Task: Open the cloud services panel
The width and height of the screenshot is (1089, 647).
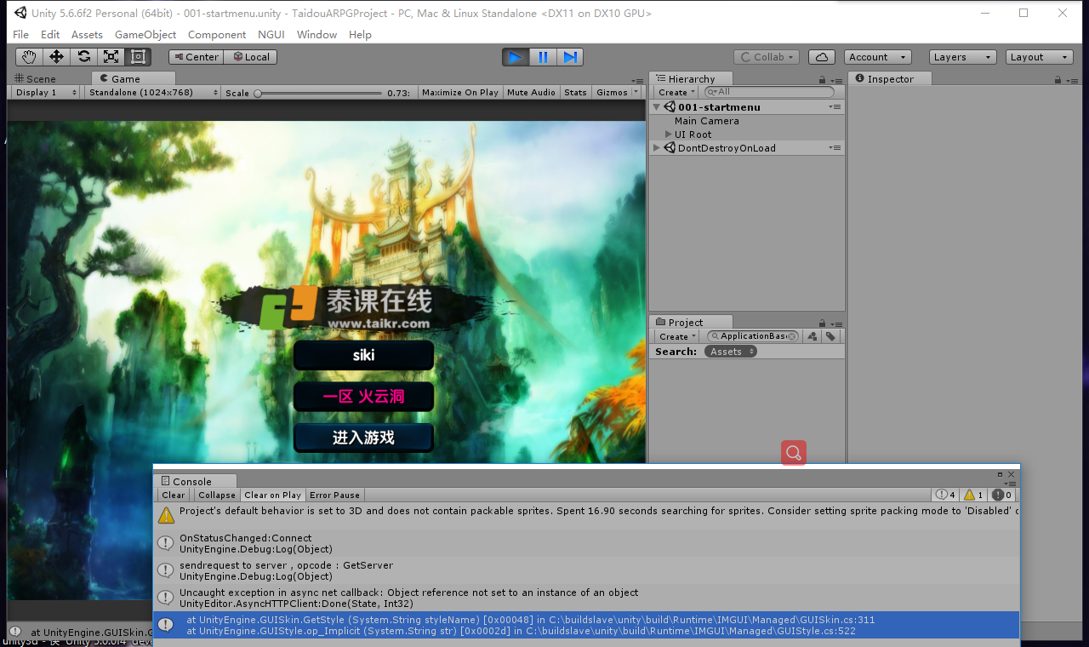Action: point(821,57)
